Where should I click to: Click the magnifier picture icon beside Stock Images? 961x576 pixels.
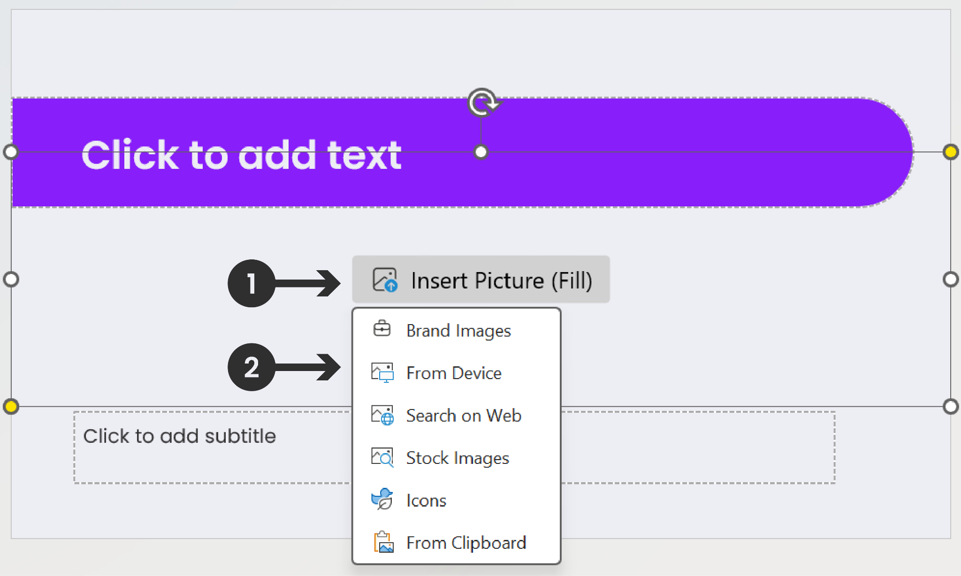pos(382,457)
